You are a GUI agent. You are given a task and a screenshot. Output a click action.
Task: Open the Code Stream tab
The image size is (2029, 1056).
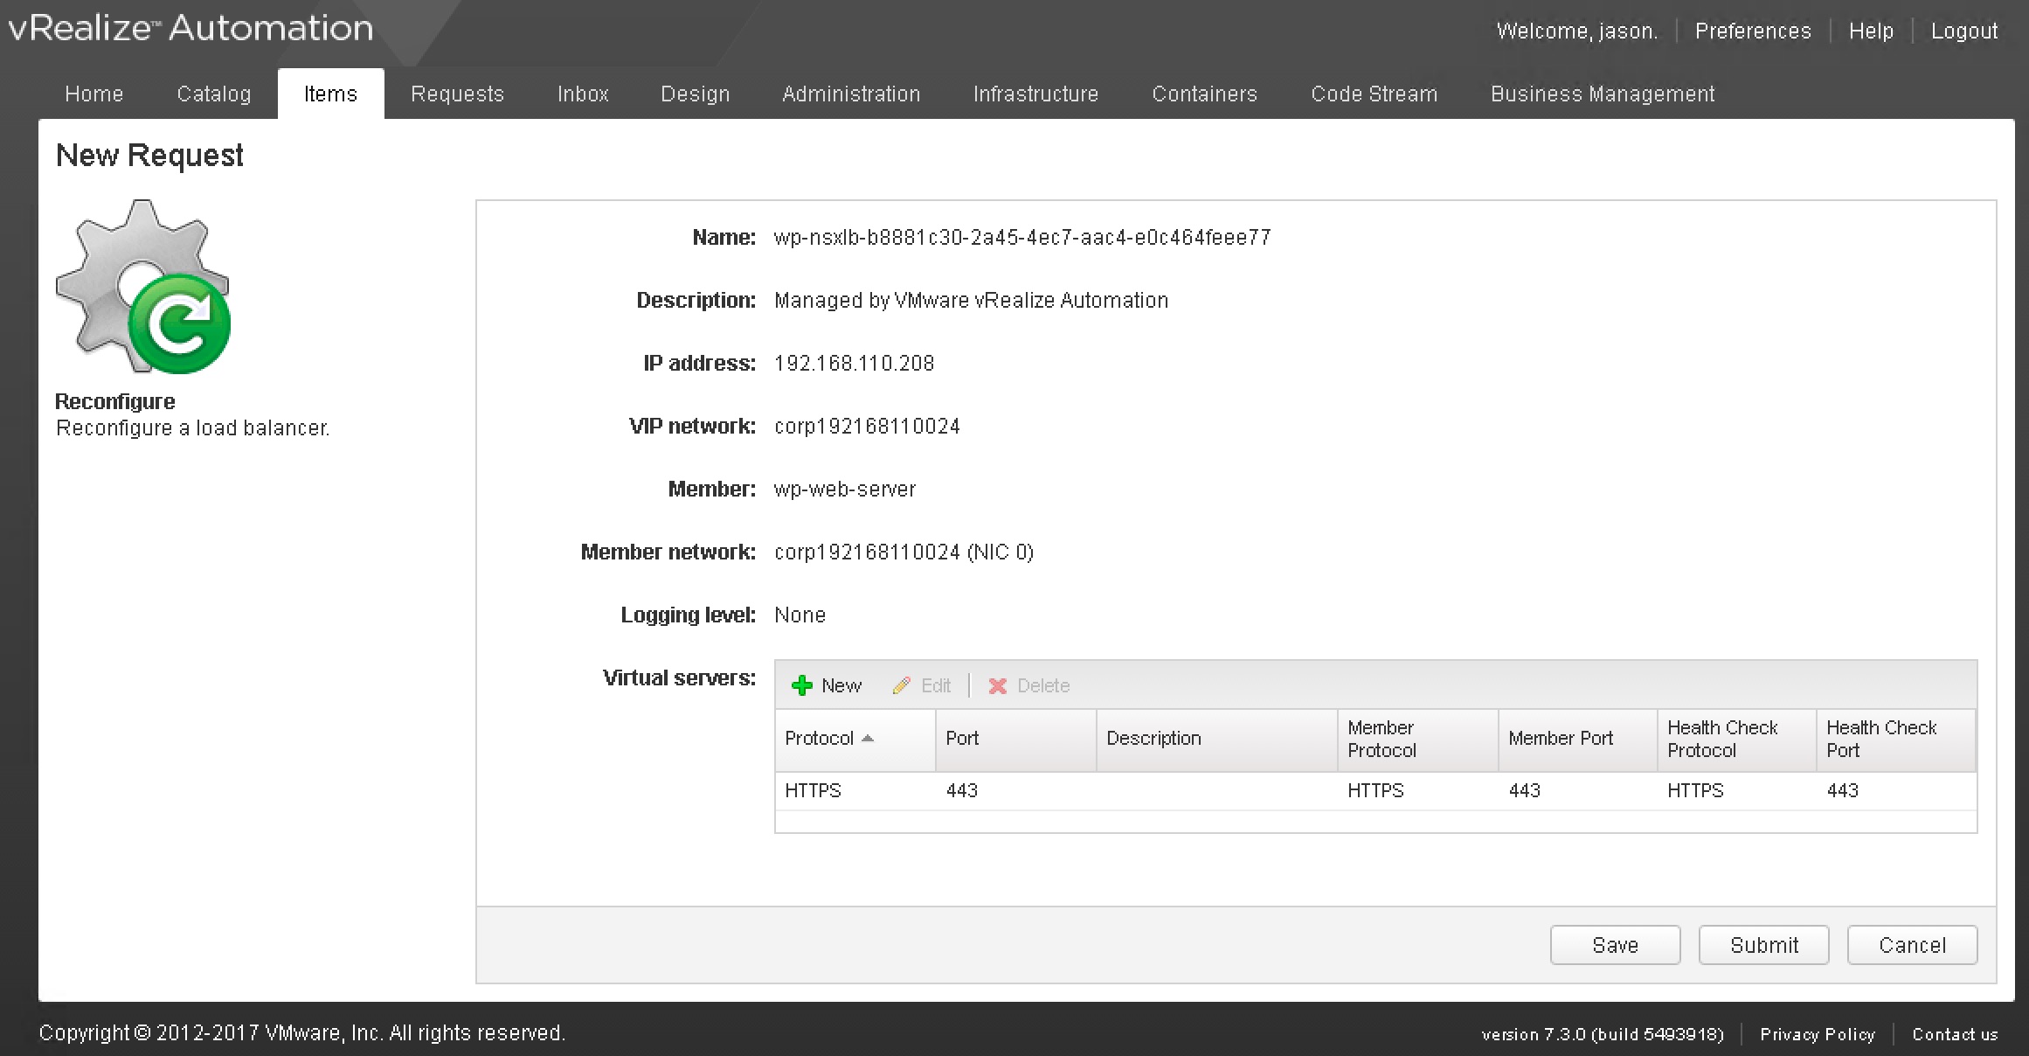tap(1374, 94)
